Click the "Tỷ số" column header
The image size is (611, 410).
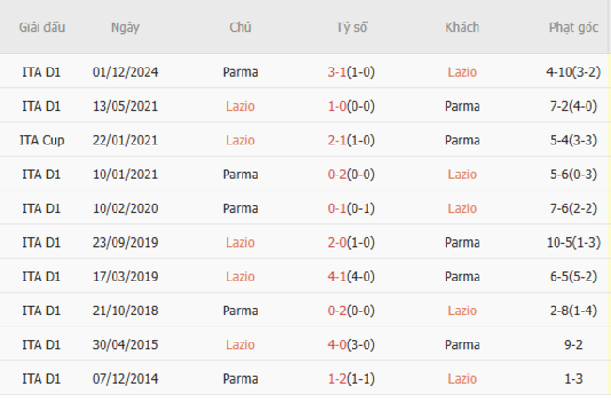tap(352, 27)
